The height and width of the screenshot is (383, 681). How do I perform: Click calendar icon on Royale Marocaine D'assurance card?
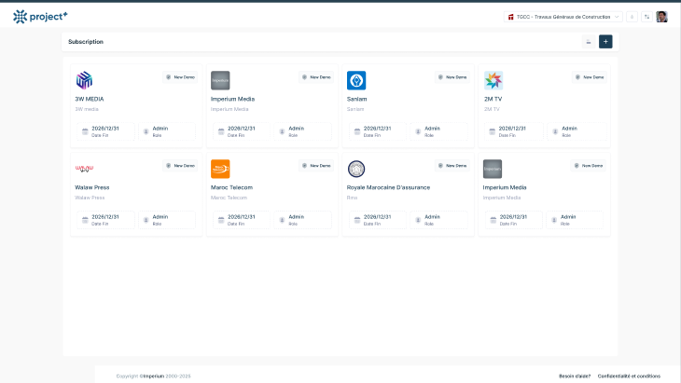click(x=357, y=220)
